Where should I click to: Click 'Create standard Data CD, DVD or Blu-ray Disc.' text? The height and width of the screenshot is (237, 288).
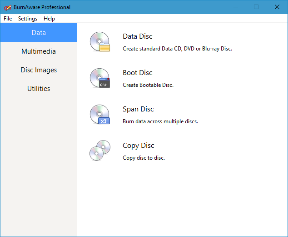(178, 49)
